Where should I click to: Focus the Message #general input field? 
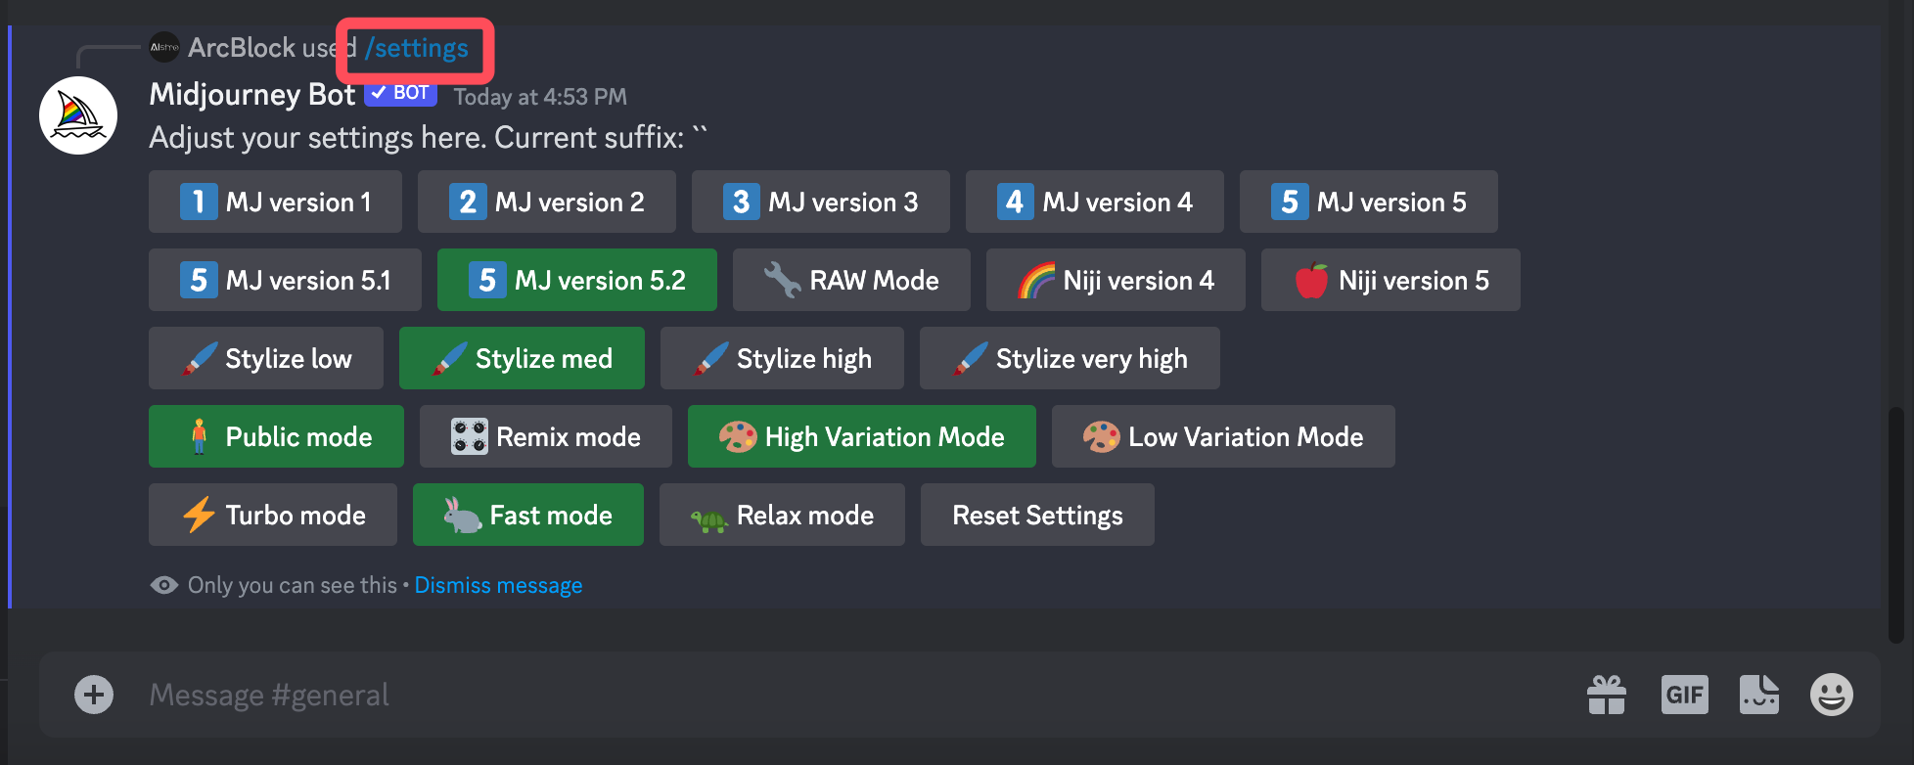pos(783,695)
